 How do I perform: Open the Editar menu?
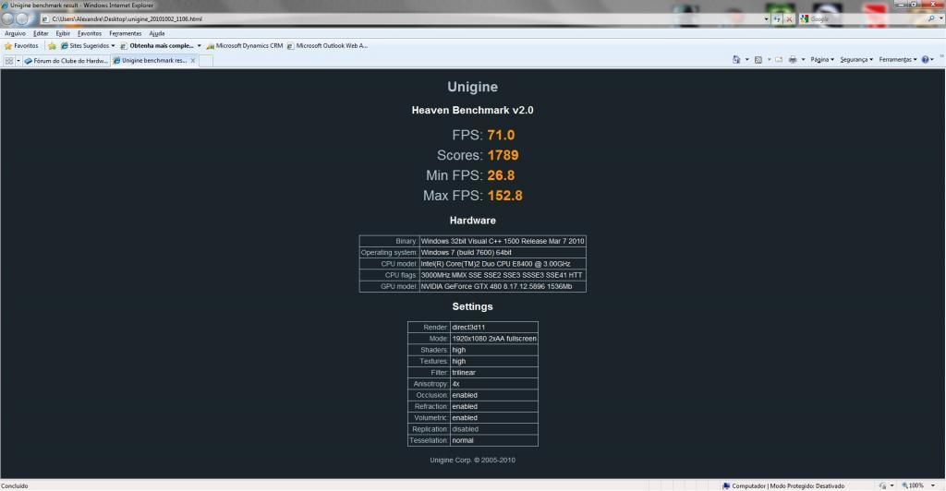pos(41,34)
